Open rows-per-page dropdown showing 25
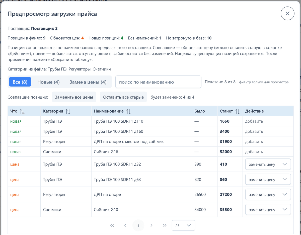Screen dimensions: 301x235 183,225
